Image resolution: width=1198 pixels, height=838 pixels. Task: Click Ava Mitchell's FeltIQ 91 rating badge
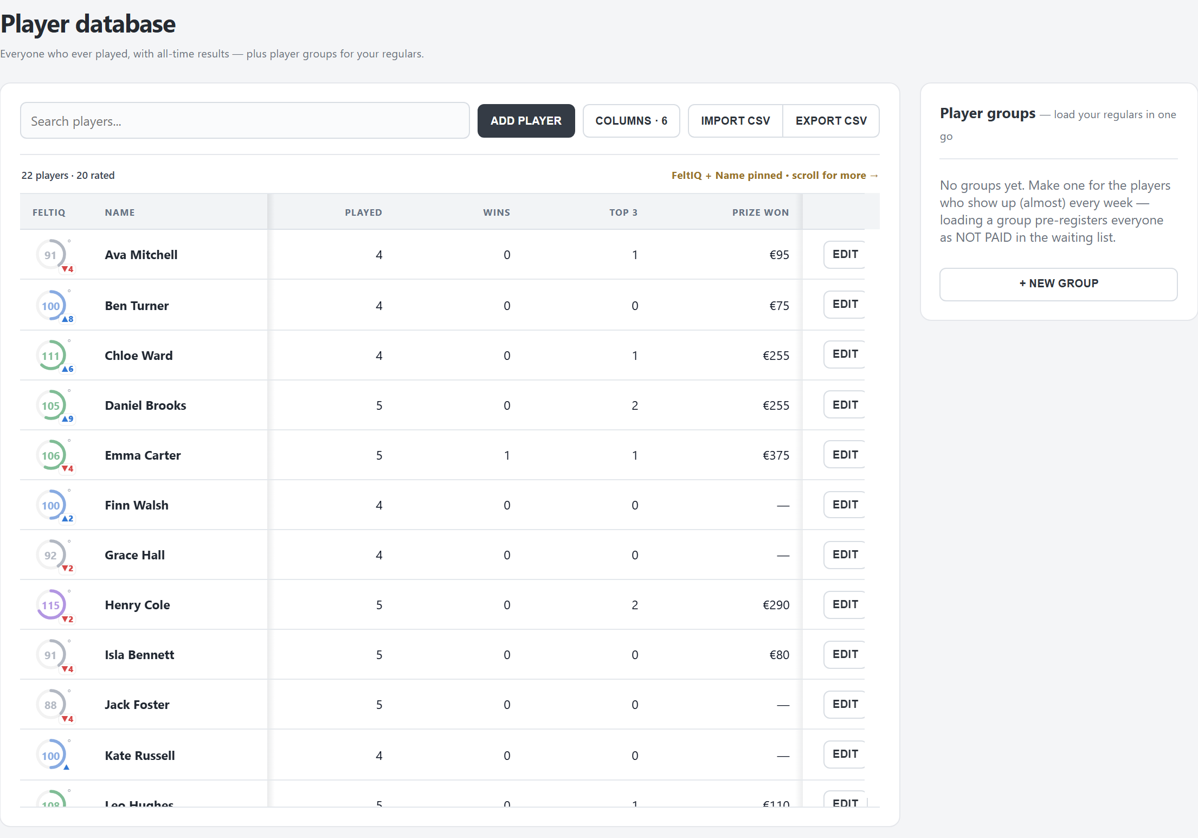pyautogui.click(x=51, y=255)
